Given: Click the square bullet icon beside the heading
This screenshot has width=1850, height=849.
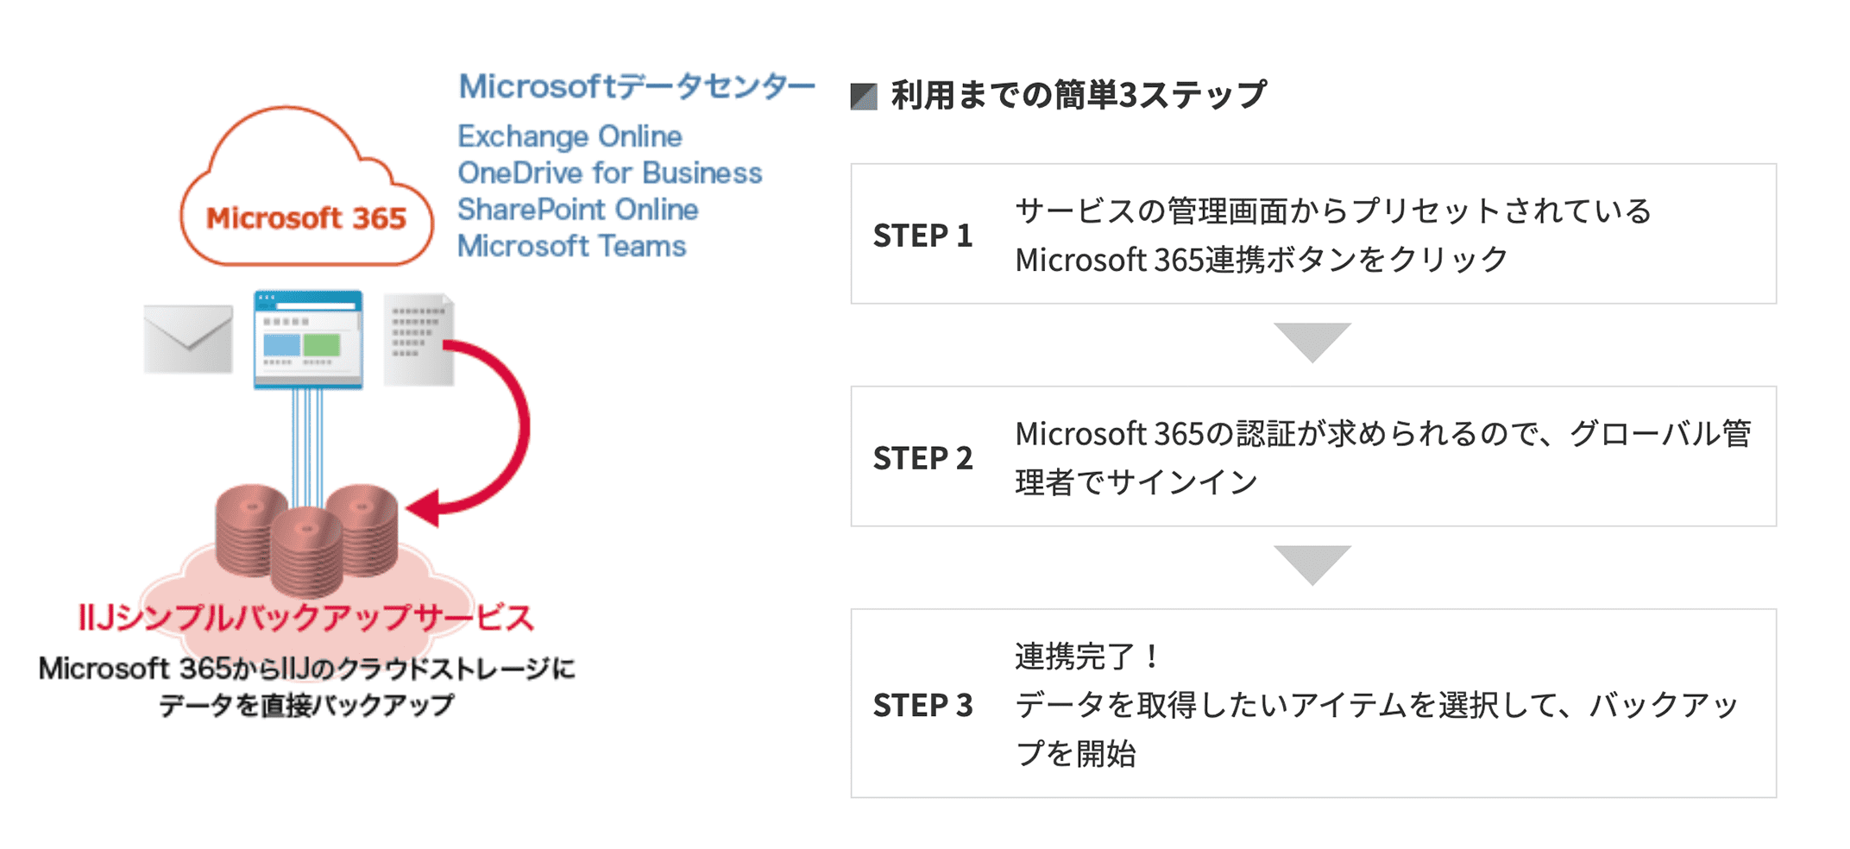Looking at the screenshot, I should click(864, 96).
